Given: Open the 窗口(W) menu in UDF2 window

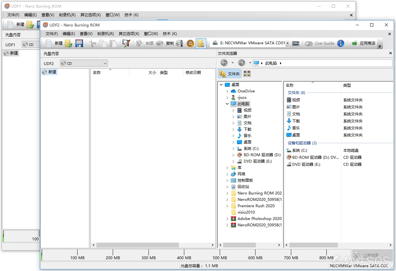Looking at the screenshot, I should [151, 34].
